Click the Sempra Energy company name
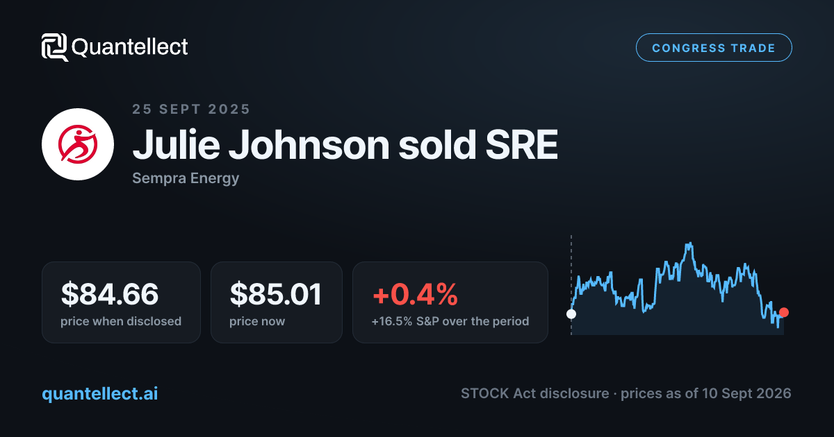Screen dimensions: 834x437 186,178
